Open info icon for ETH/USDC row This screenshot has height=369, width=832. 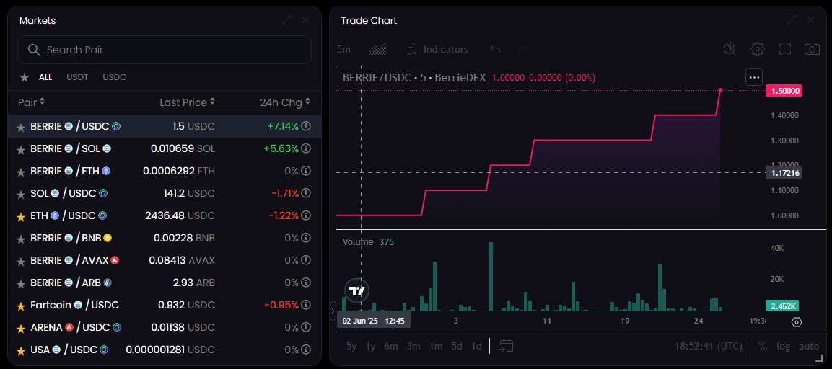pos(306,215)
